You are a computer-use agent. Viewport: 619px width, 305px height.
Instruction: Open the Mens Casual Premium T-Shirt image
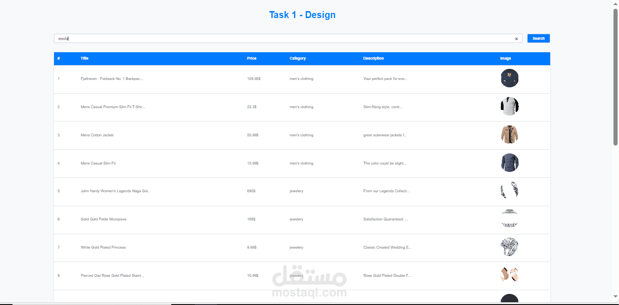pos(510,106)
